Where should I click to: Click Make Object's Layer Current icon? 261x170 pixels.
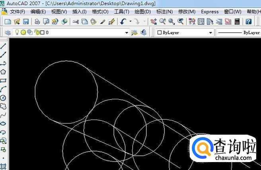tap(134, 33)
